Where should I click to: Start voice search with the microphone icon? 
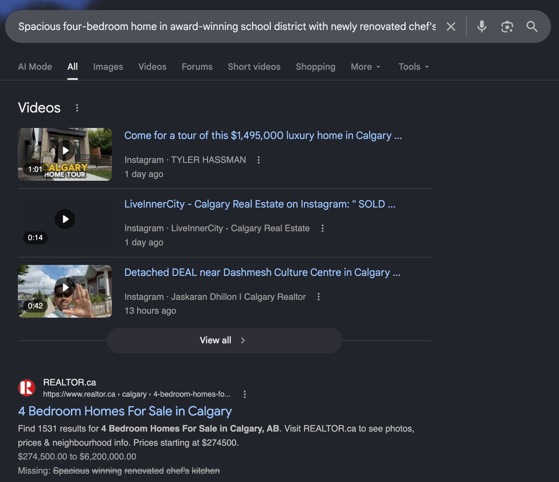point(482,27)
